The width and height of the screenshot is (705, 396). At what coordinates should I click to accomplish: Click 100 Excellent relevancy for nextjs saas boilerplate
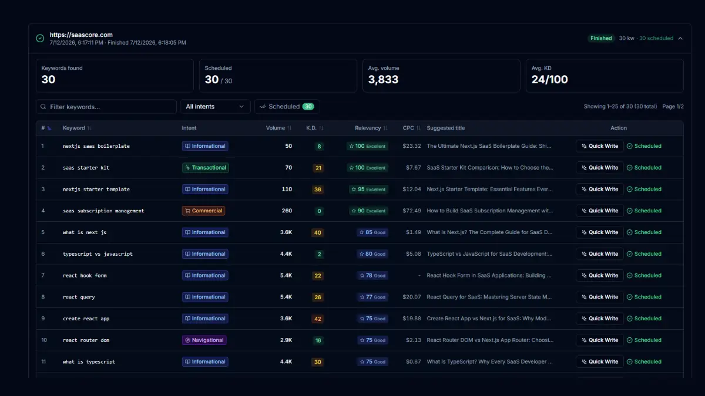coord(367,146)
